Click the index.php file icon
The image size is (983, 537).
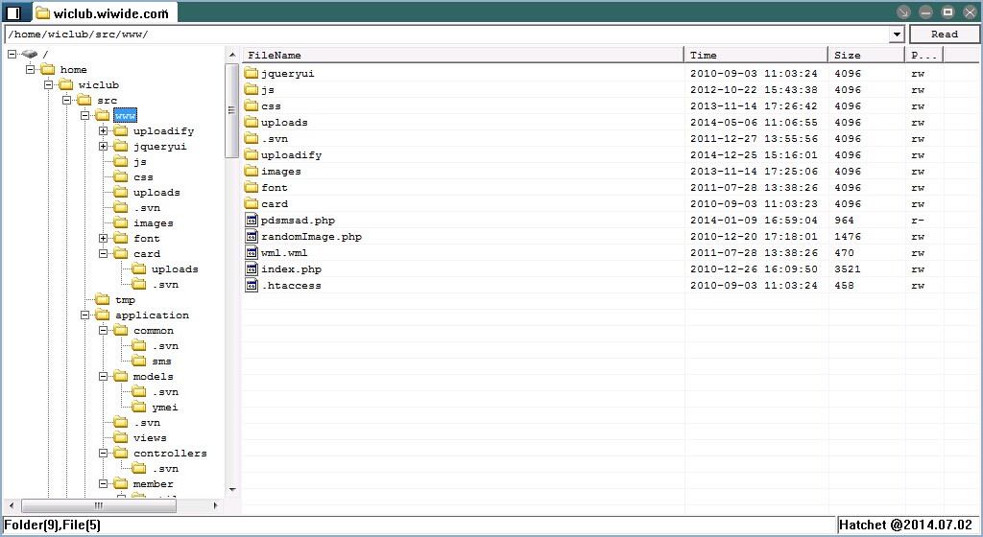click(x=252, y=268)
